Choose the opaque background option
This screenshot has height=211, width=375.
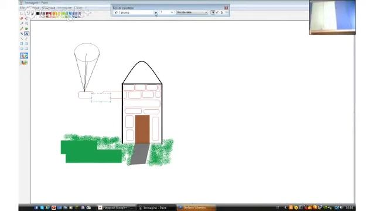[24, 56]
